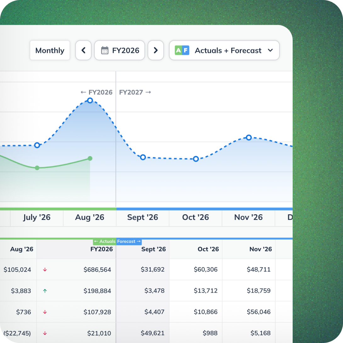Screen dimensions: 343x343
Task: Select the Nov '26 forecast data point
Action: (x=249, y=138)
